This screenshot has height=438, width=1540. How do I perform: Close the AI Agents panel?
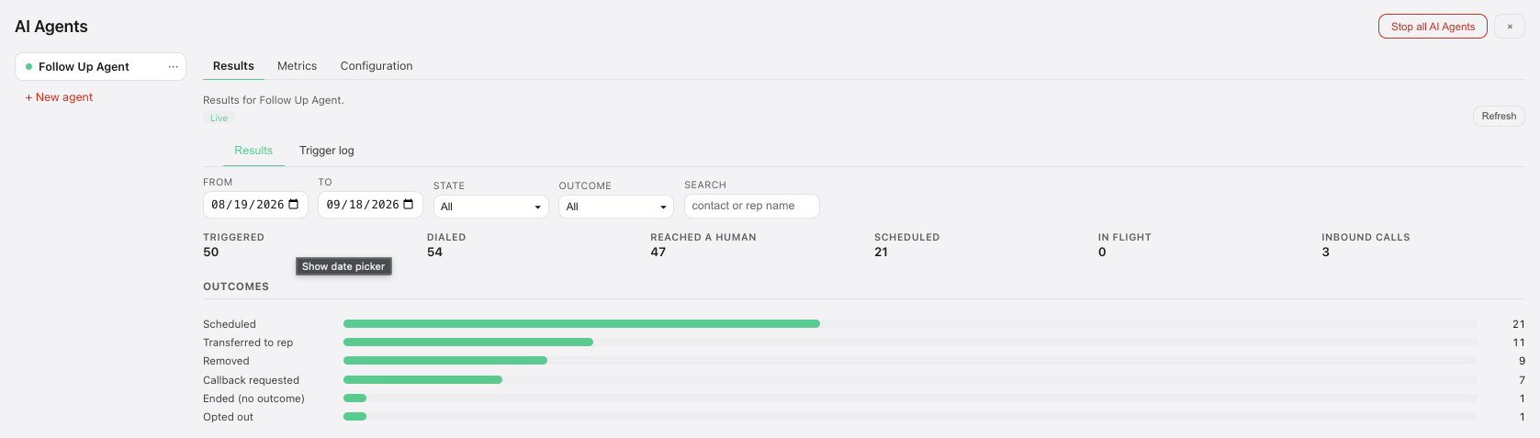tap(1510, 27)
